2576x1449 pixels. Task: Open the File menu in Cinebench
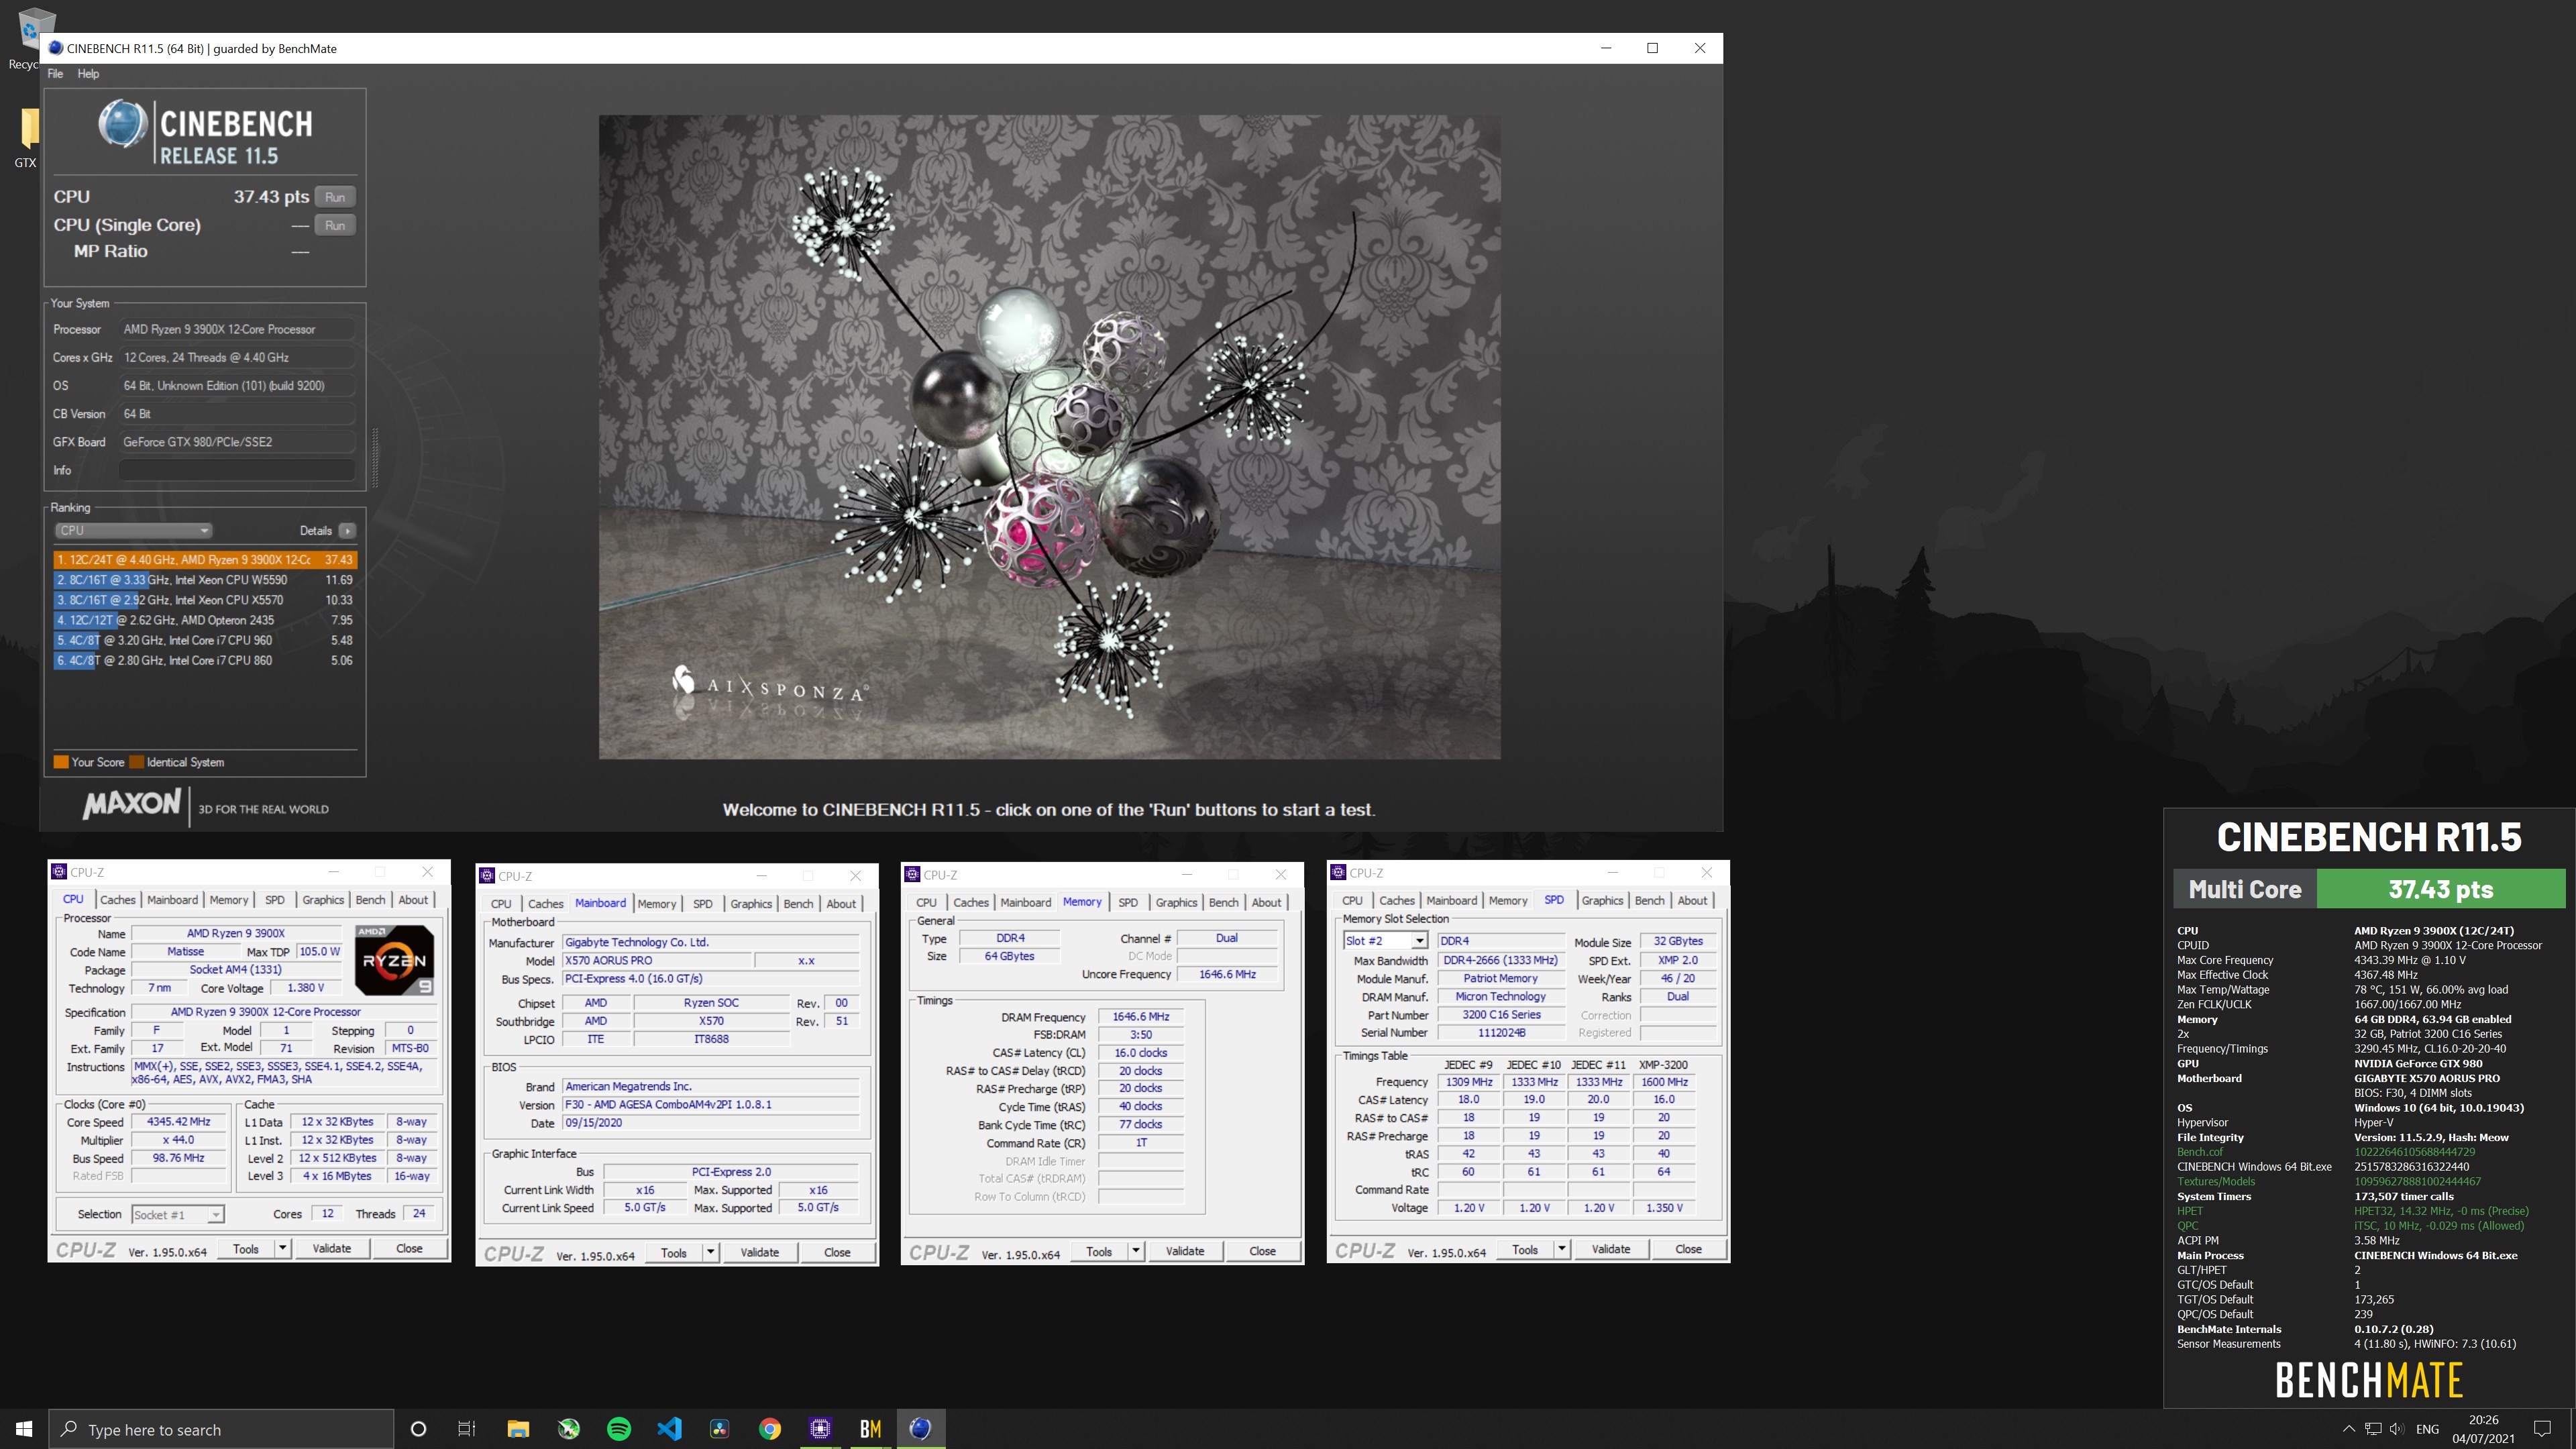click(55, 74)
